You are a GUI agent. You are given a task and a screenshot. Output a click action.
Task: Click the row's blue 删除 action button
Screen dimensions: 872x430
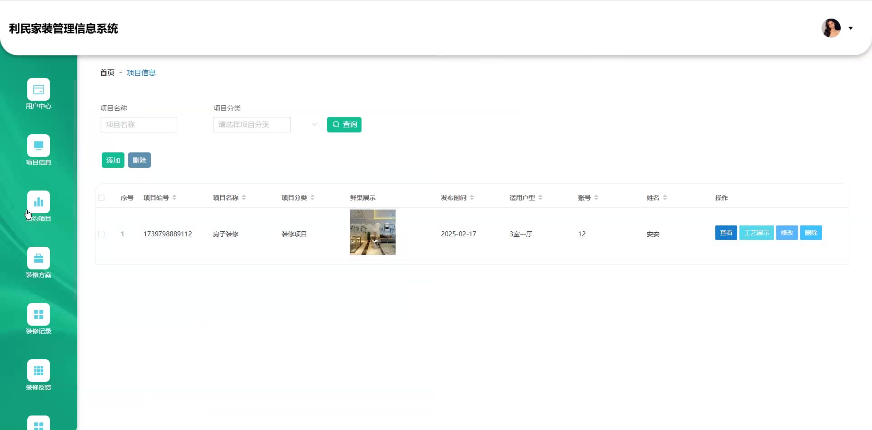pyautogui.click(x=811, y=233)
